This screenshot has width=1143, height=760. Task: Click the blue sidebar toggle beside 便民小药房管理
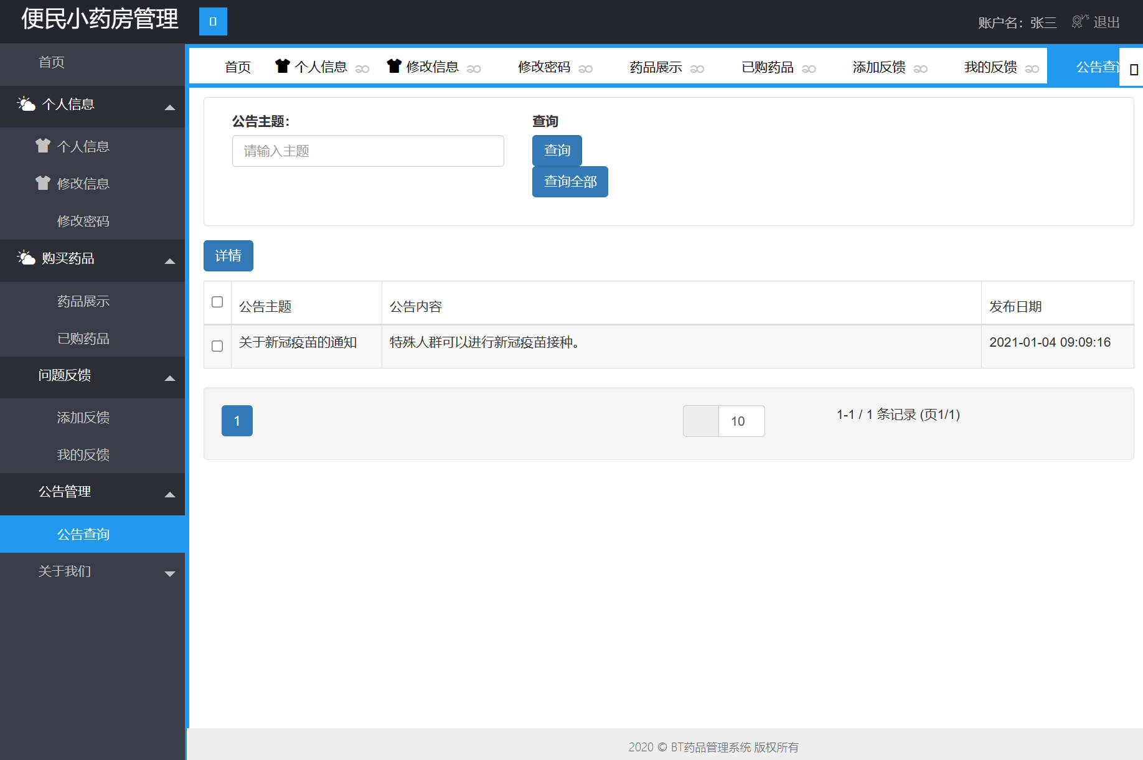coord(212,21)
